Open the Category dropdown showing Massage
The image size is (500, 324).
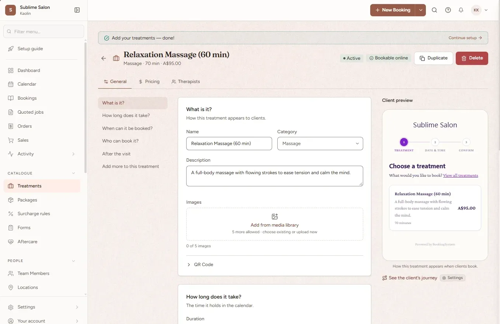click(x=320, y=144)
